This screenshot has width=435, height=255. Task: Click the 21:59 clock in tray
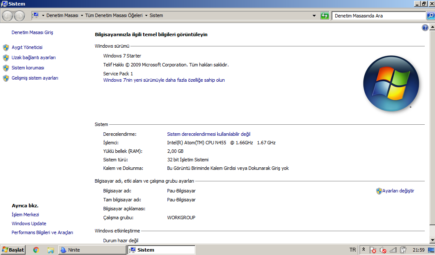[419, 250]
